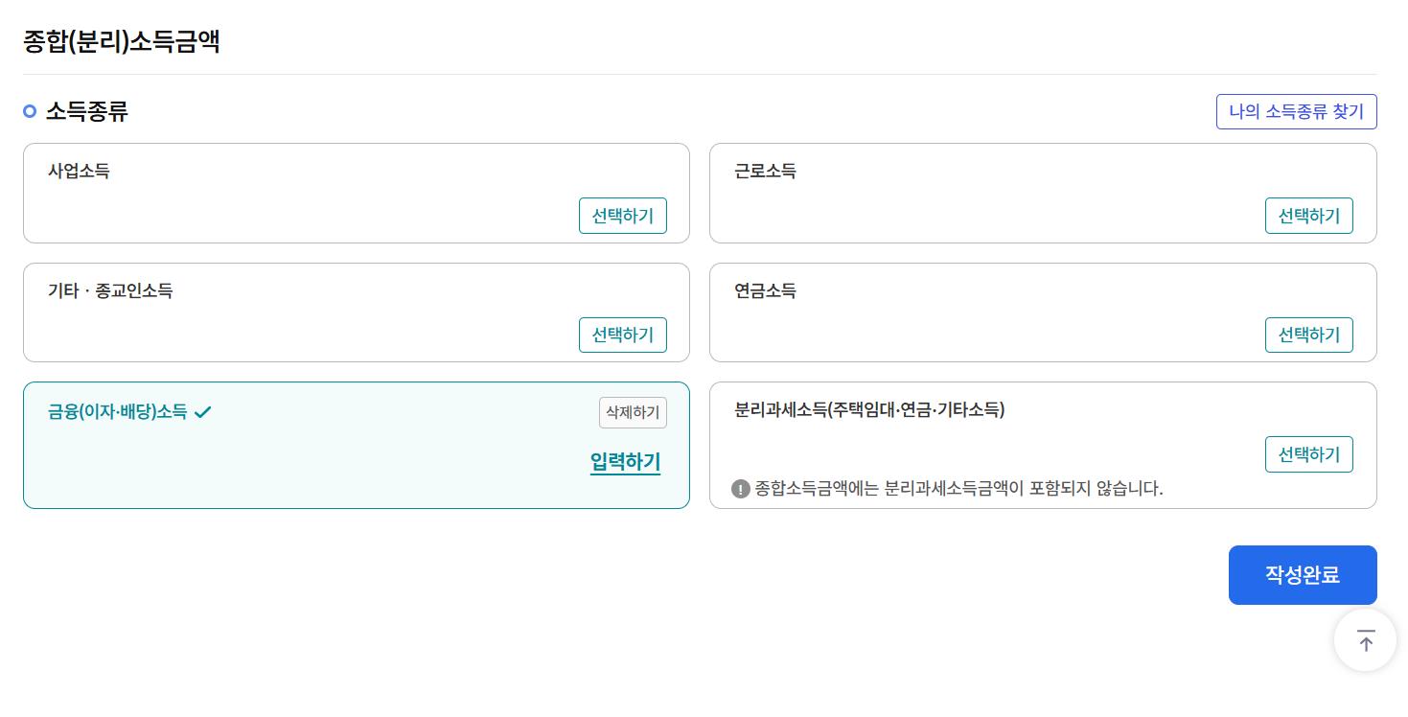Screen dimensions: 1408x717
Task: Open 입력하기 link on the financial income card
Action: point(624,461)
